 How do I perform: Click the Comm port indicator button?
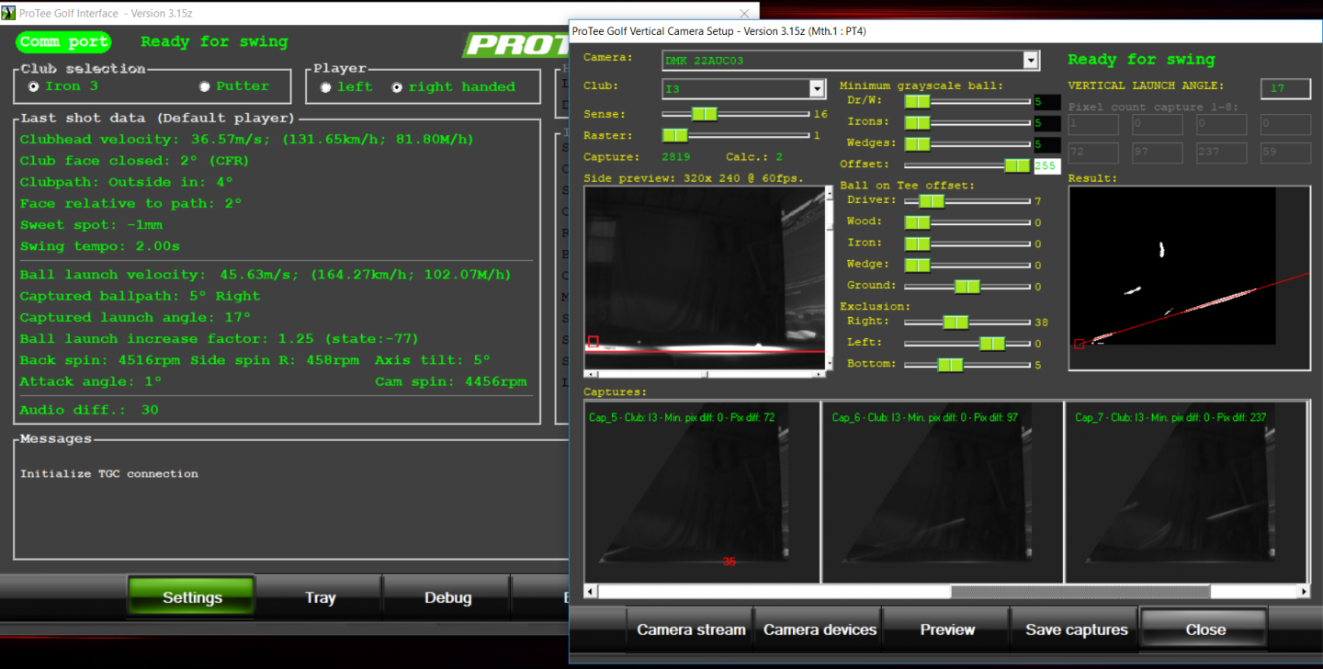(63, 41)
